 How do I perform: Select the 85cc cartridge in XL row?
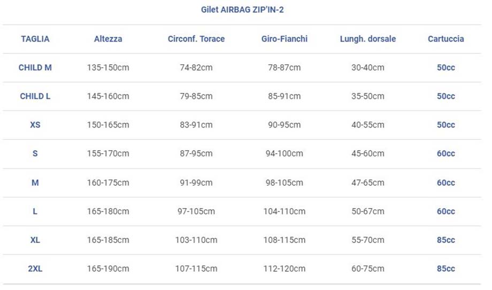click(446, 240)
